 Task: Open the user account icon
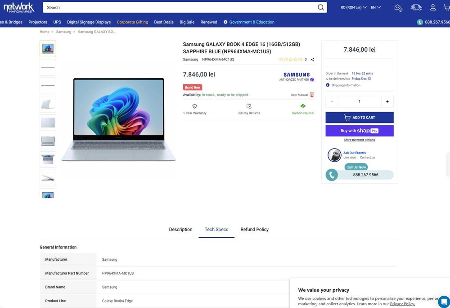click(433, 8)
